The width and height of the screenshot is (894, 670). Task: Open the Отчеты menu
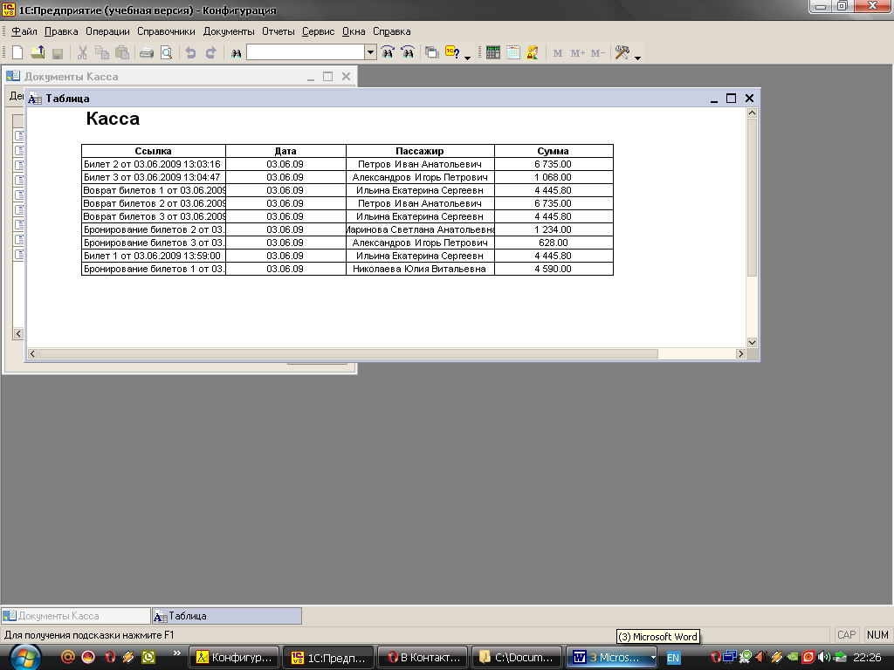pyautogui.click(x=279, y=31)
